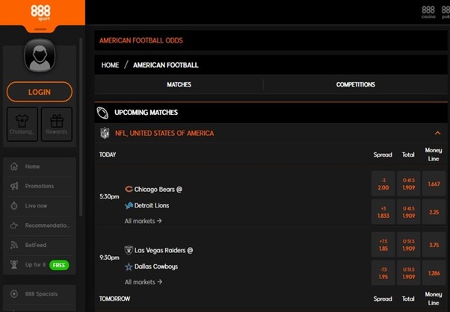The width and height of the screenshot is (450, 312).
Task: Click the 888 sport logo
Action: [x=40, y=13]
